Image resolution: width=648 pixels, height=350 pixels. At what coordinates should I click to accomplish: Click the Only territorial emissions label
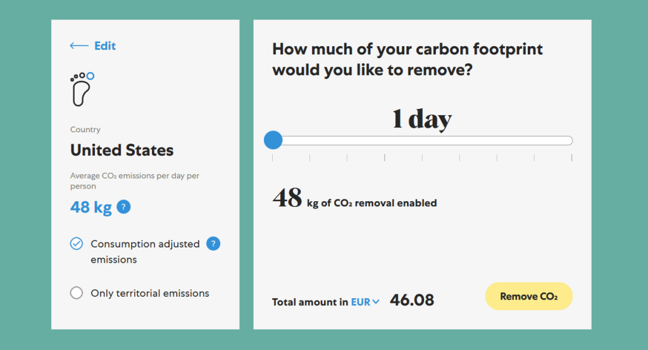pyautogui.click(x=150, y=293)
